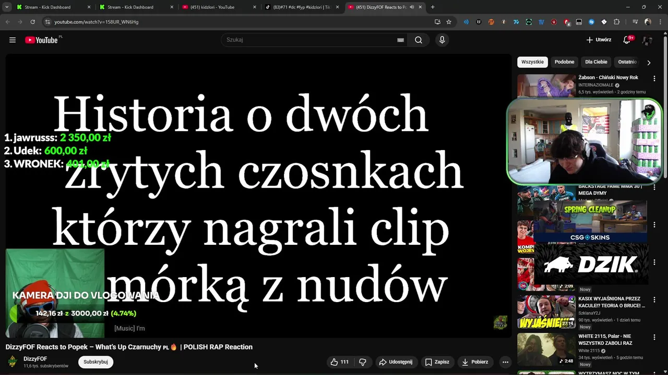Open KASIX WYJAŚNIONA PRZEZ KACULE video title
The image size is (668, 375).
click(x=612, y=302)
